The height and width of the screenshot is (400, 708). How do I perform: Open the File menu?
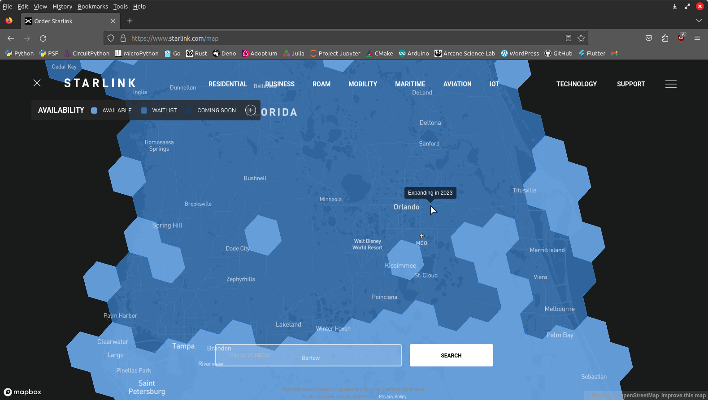coord(8,6)
